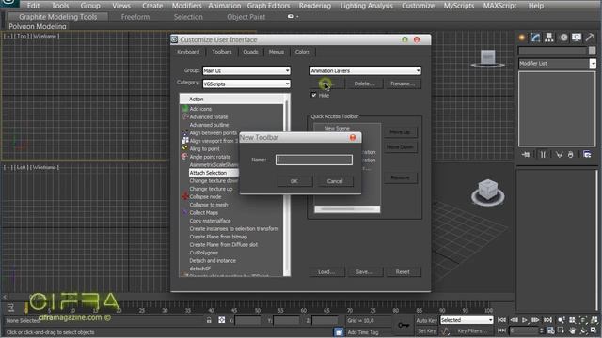The height and width of the screenshot is (338, 602).
Task: Select the Zoom All viewport tool
Action: pyautogui.click(x=573, y=320)
